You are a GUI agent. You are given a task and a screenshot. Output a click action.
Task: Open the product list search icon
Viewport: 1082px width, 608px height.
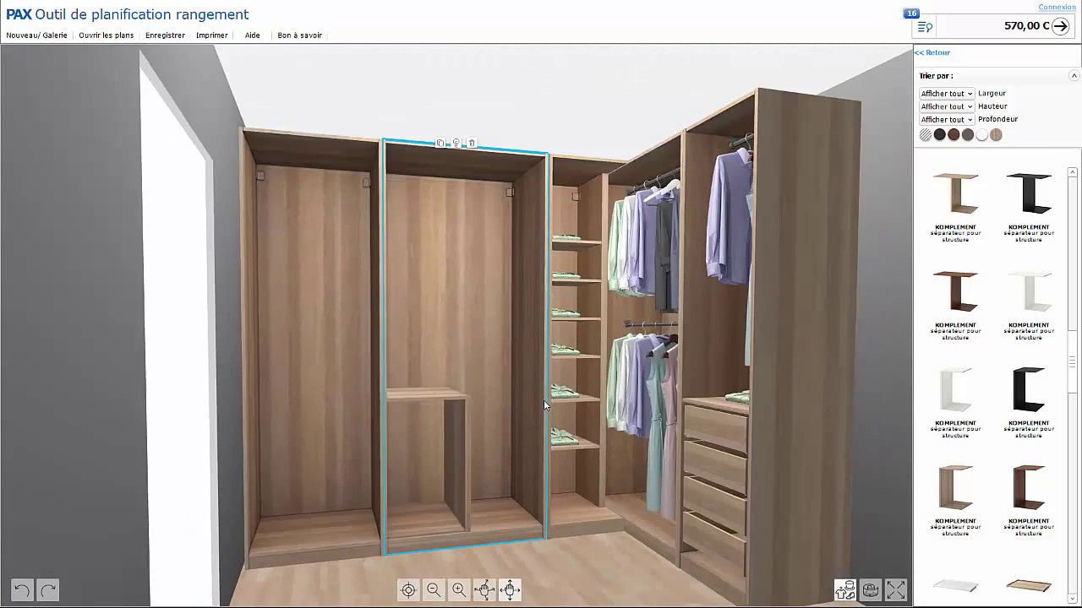pos(925,27)
